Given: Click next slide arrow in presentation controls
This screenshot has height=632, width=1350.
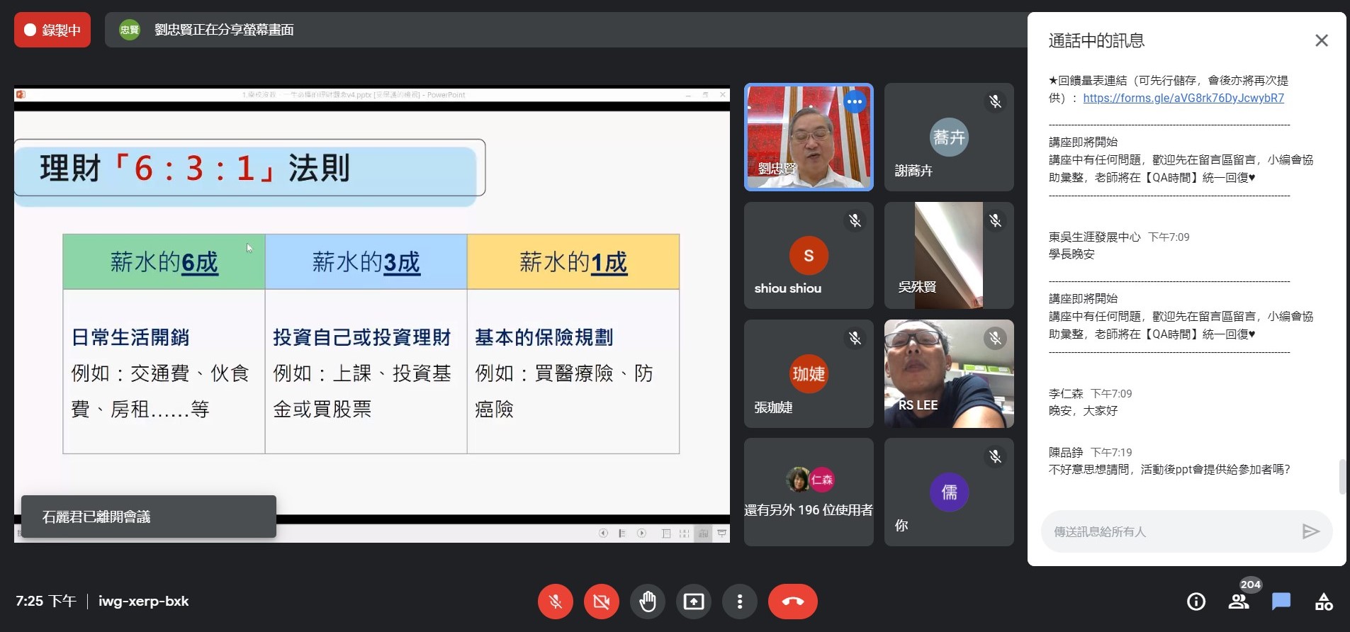Looking at the screenshot, I should pyautogui.click(x=641, y=534).
